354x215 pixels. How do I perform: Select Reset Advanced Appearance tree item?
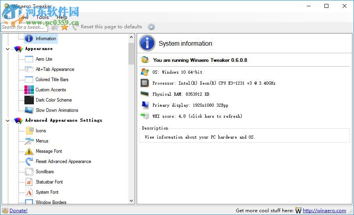63,161
